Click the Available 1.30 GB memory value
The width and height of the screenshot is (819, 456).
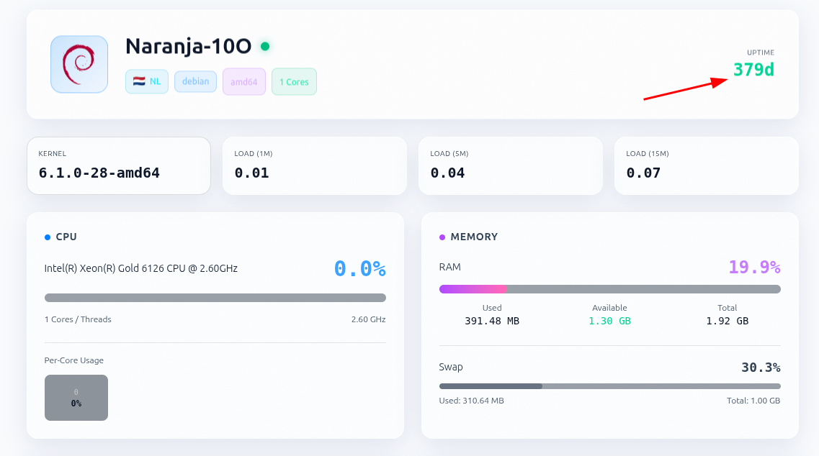pos(609,321)
